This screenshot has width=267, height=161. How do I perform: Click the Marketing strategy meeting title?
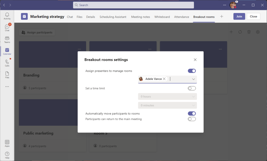[x=47, y=16]
